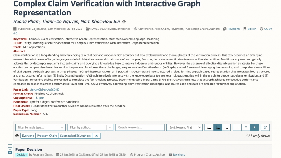Fully expand replies with filled button
This screenshot has height=158, width=281.
254,127
